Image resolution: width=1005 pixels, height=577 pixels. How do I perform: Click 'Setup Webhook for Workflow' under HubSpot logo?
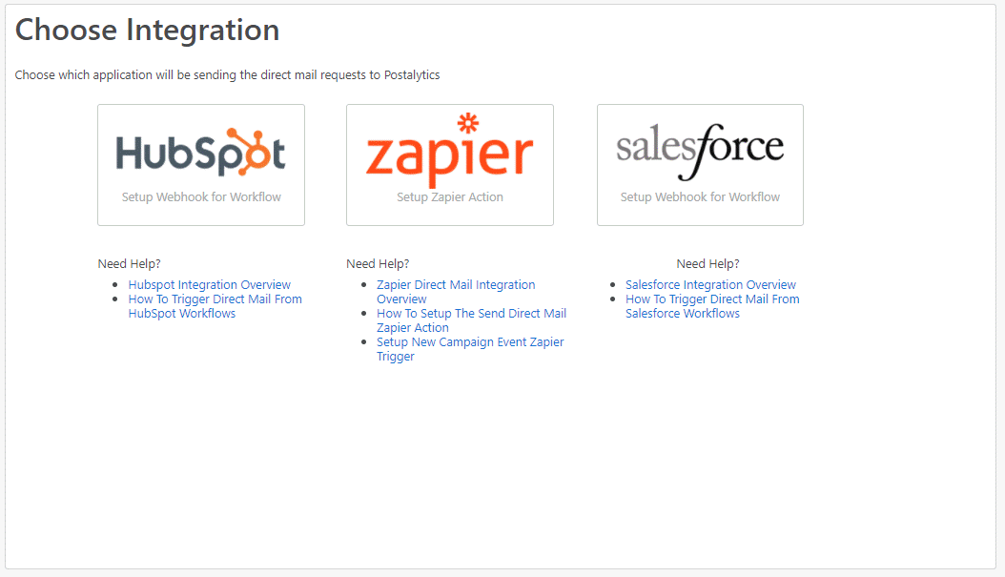pyautogui.click(x=201, y=197)
